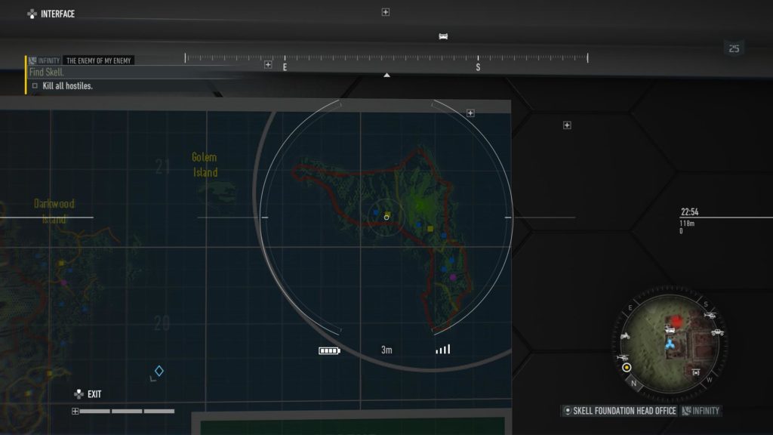The width and height of the screenshot is (773, 435).
Task: Click the yellow square marker on the island
Action: (430, 228)
